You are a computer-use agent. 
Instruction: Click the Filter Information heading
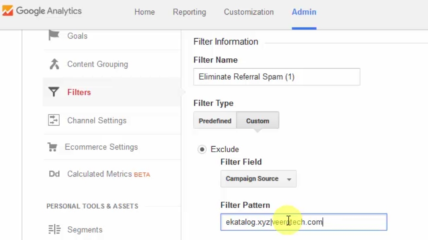(226, 42)
